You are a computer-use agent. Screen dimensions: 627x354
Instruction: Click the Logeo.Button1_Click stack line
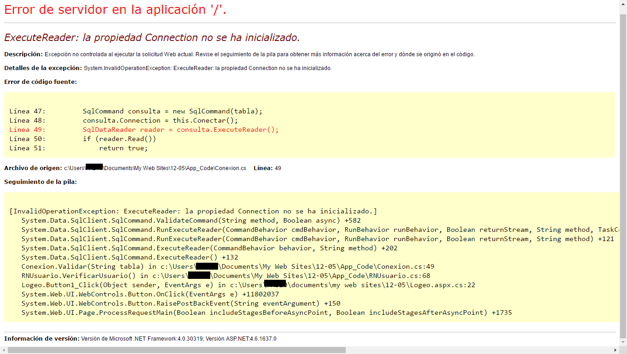[x=248, y=285]
